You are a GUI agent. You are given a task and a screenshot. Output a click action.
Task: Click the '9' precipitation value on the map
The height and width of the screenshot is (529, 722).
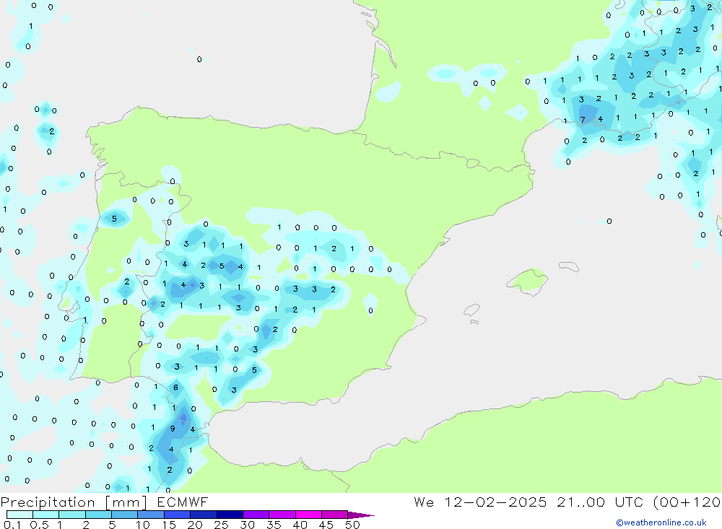[x=173, y=429]
